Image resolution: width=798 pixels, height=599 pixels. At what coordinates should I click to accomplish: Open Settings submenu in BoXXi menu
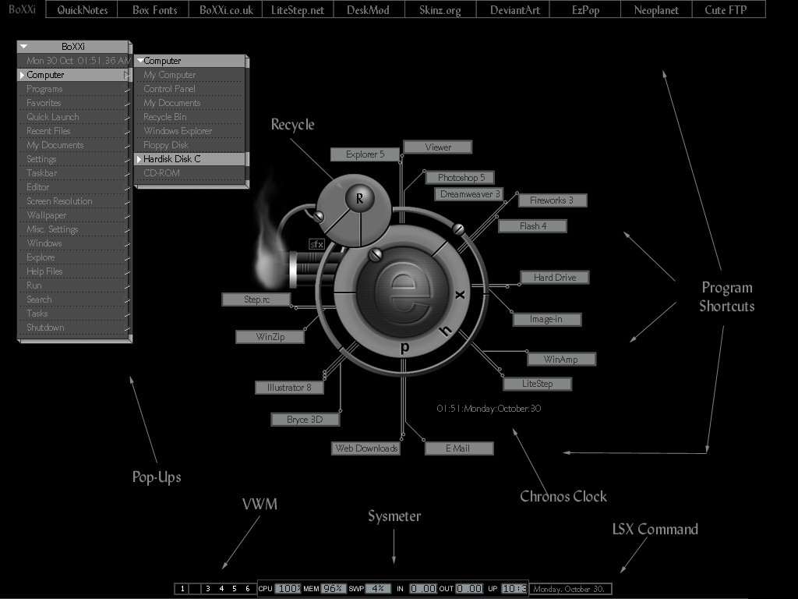pos(74,159)
